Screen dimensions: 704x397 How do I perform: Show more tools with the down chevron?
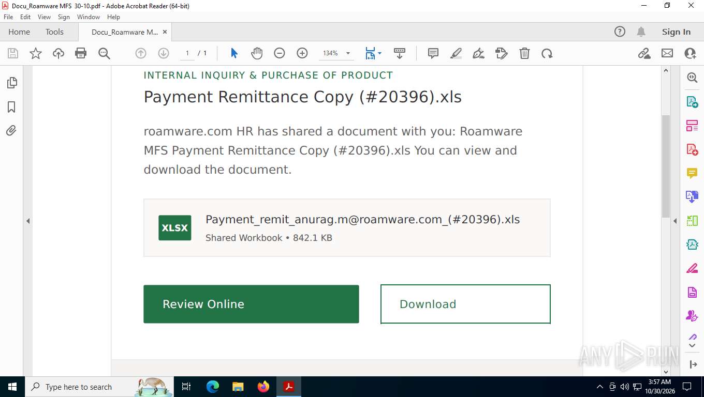tap(692, 345)
